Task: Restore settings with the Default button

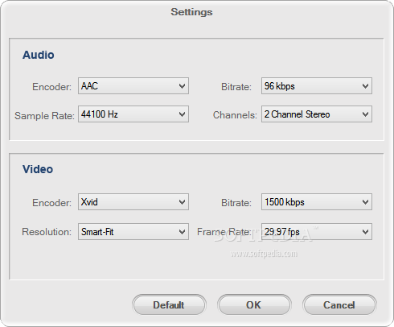Action: click(169, 305)
